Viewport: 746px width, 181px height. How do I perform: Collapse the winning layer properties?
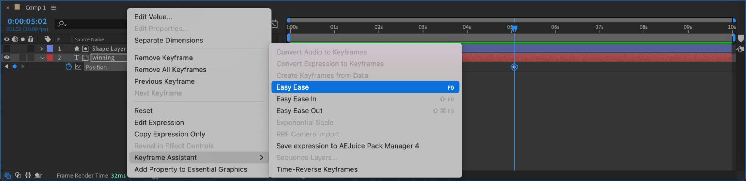pyautogui.click(x=42, y=58)
